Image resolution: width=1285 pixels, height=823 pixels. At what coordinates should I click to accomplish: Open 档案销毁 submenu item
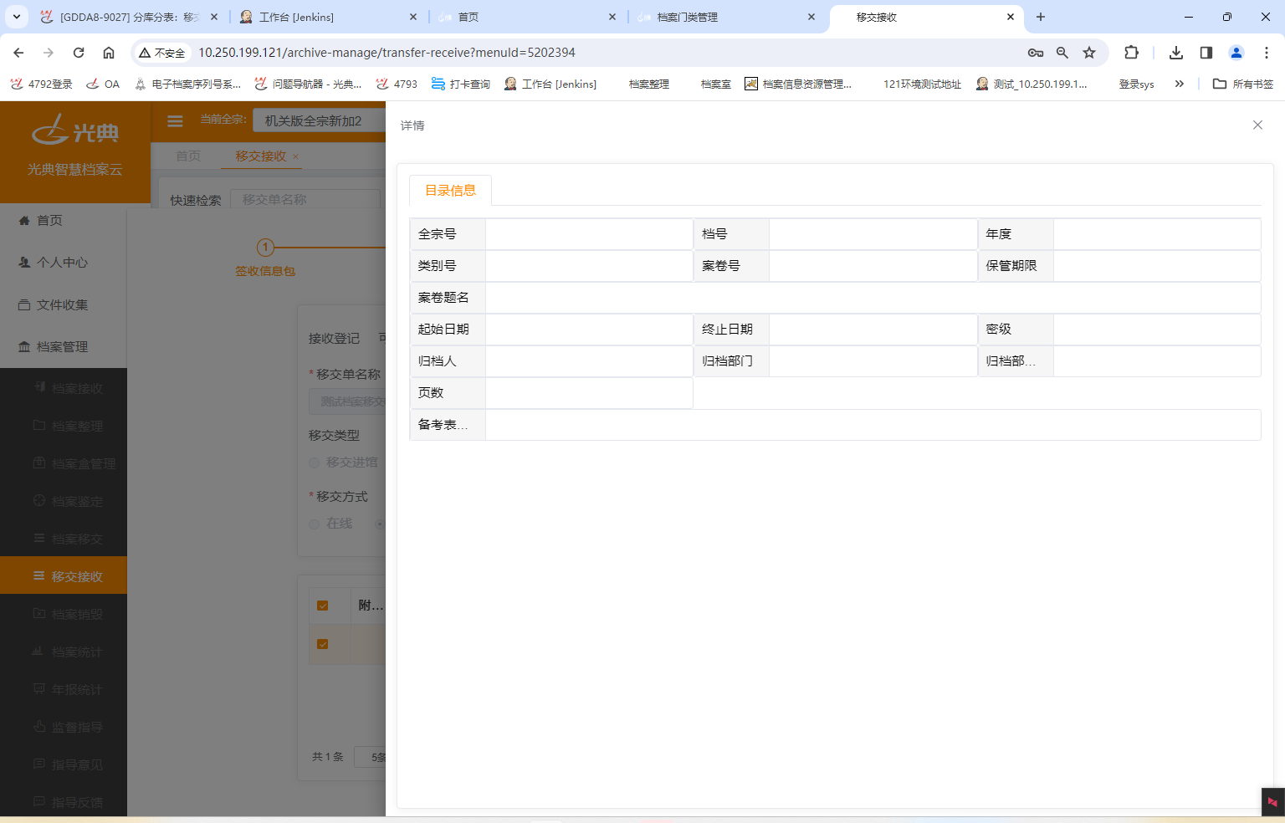click(77, 615)
